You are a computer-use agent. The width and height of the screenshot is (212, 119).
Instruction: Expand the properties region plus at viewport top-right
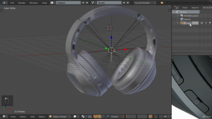tap(170, 10)
